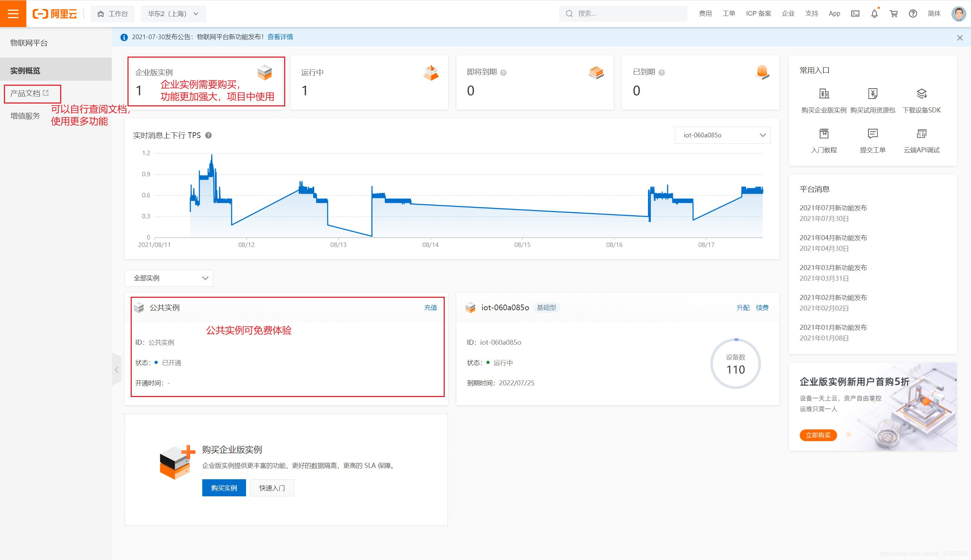Click the 下载设备SDK shortcut icon
971x560 pixels.
pos(922,94)
